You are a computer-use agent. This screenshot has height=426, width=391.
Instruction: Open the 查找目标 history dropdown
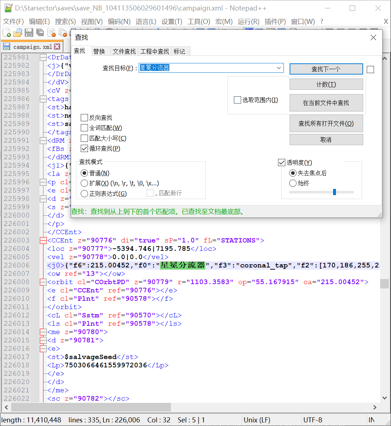click(279, 68)
